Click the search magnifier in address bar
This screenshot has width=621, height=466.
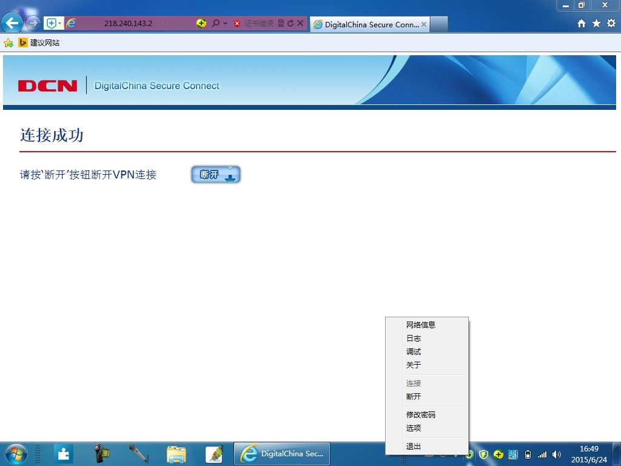click(215, 24)
